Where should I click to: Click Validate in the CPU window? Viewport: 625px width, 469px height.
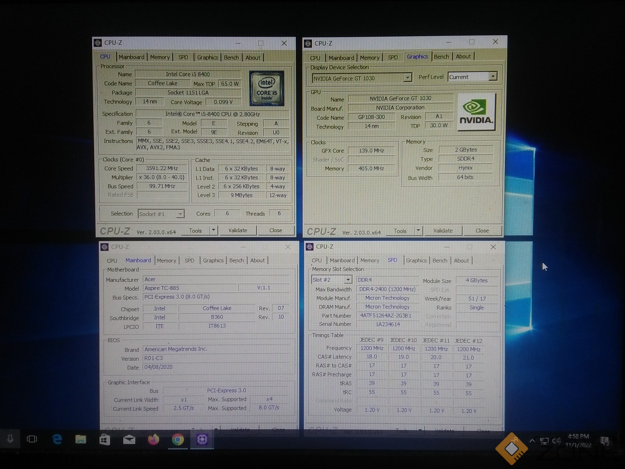click(237, 230)
